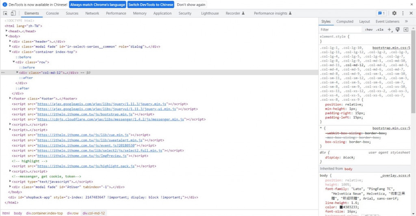This screenshot has width=416, height=216.
Task: Select div.container.index-top breadcrumb
Action: (x=44, y=213)
